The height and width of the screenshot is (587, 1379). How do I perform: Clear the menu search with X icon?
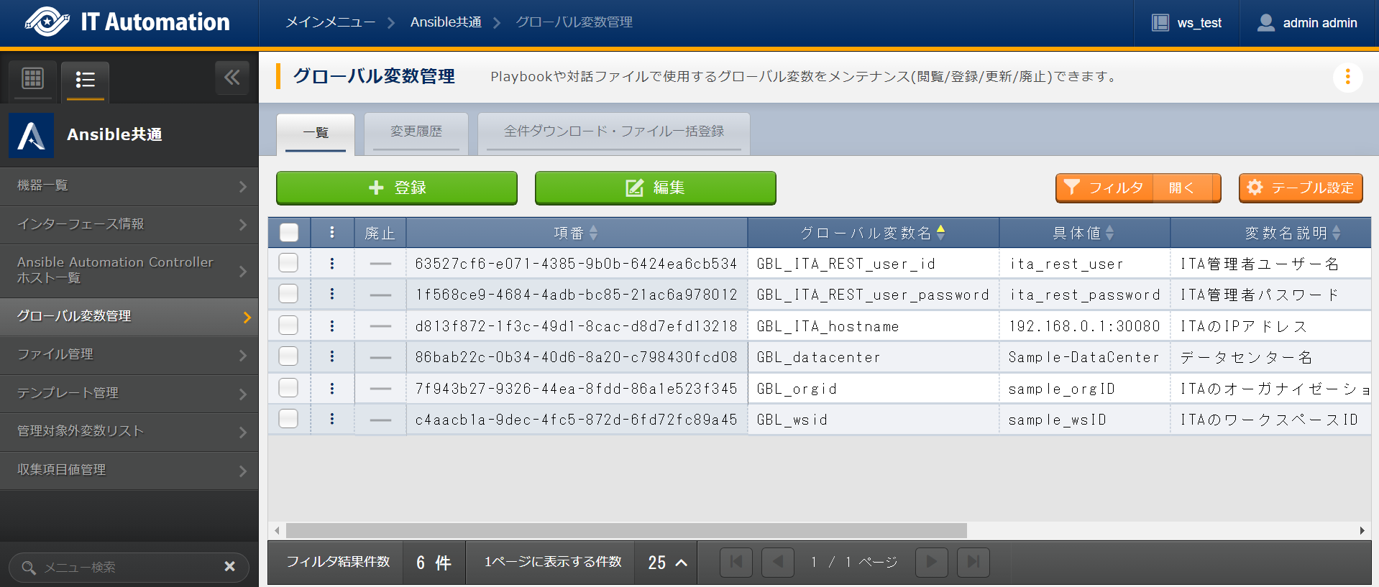click(x=229, y=566)
